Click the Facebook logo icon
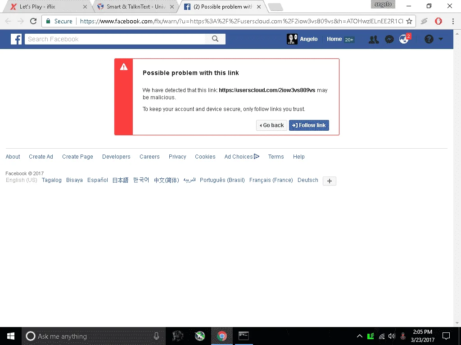 click(16, 39)
